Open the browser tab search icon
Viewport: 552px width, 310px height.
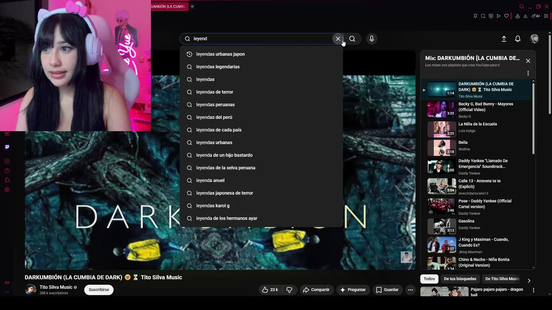point(521,6)
